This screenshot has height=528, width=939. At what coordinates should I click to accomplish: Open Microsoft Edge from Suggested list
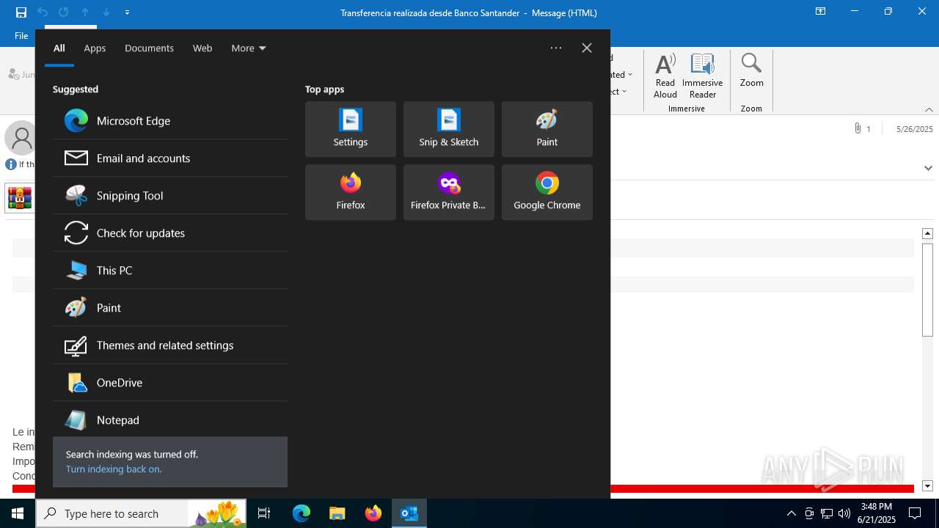pyautogui.click(x=170, y=121)
